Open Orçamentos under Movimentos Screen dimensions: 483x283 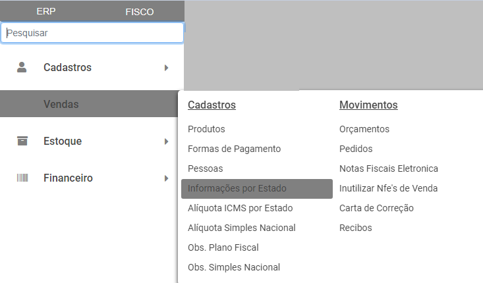pyautogui.click(x=364, y=129)
